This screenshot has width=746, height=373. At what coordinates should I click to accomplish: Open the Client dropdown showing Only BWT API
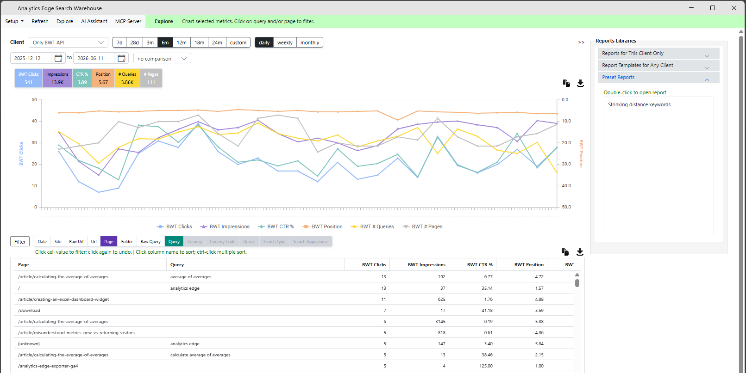pos(69,43)
